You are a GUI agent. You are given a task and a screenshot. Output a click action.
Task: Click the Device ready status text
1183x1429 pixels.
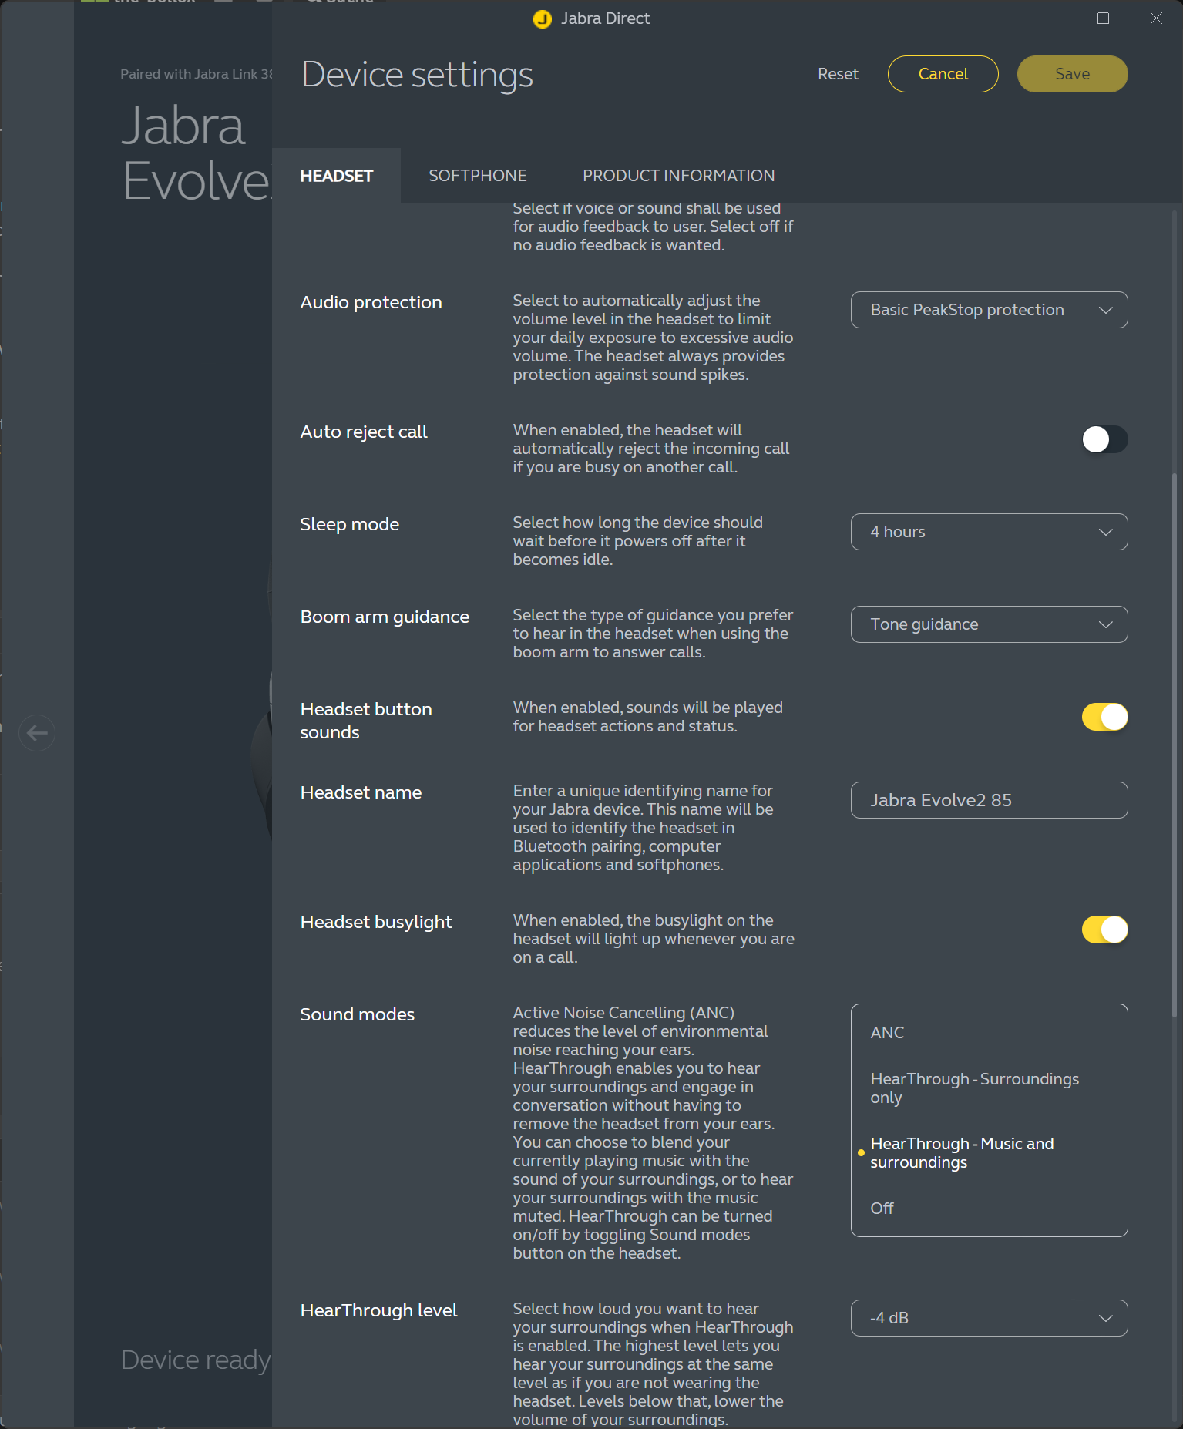[196, 1360]
